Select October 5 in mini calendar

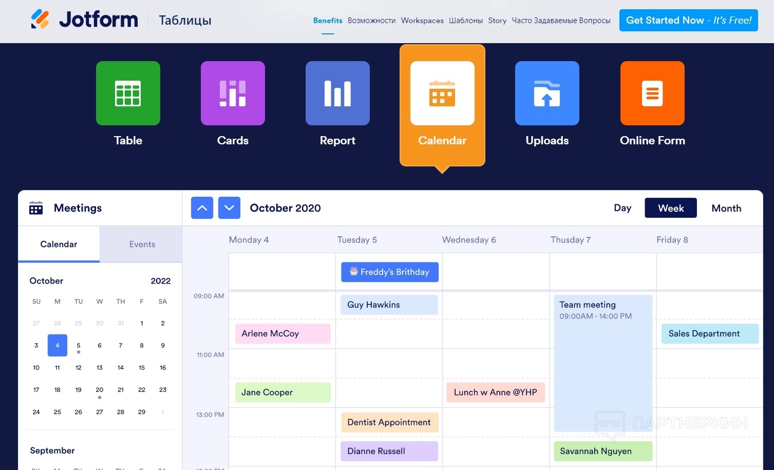click(x=79, y=346)
